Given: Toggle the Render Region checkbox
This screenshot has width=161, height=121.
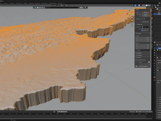Looking at the screenshot, I should click(x=142, y=22).
